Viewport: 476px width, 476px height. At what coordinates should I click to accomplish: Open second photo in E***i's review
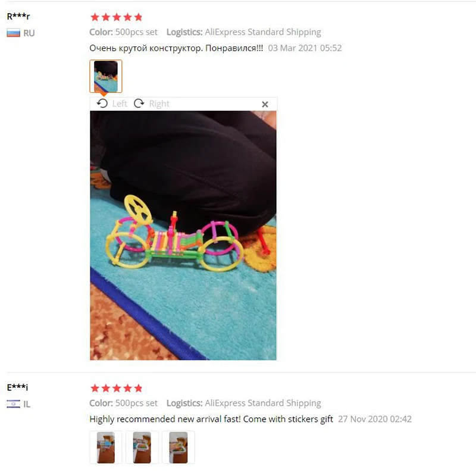[x=142, y=447]
